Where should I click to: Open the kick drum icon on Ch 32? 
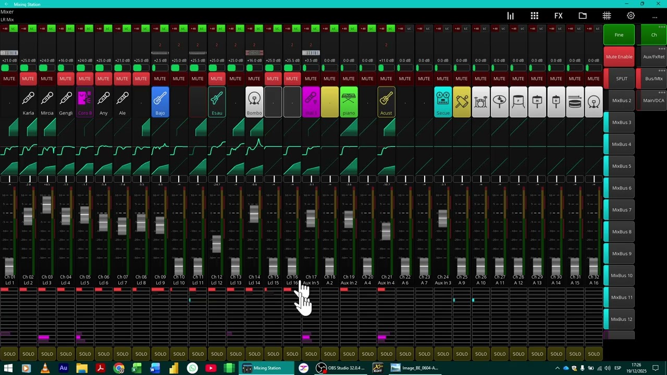tap(594, 102)
